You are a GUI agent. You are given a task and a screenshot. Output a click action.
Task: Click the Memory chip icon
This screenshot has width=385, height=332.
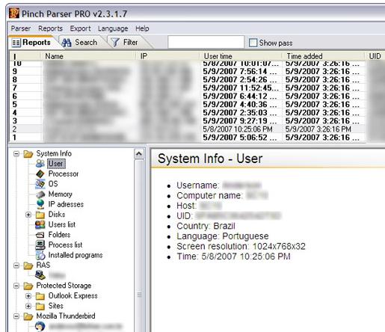tap(40, 194)
